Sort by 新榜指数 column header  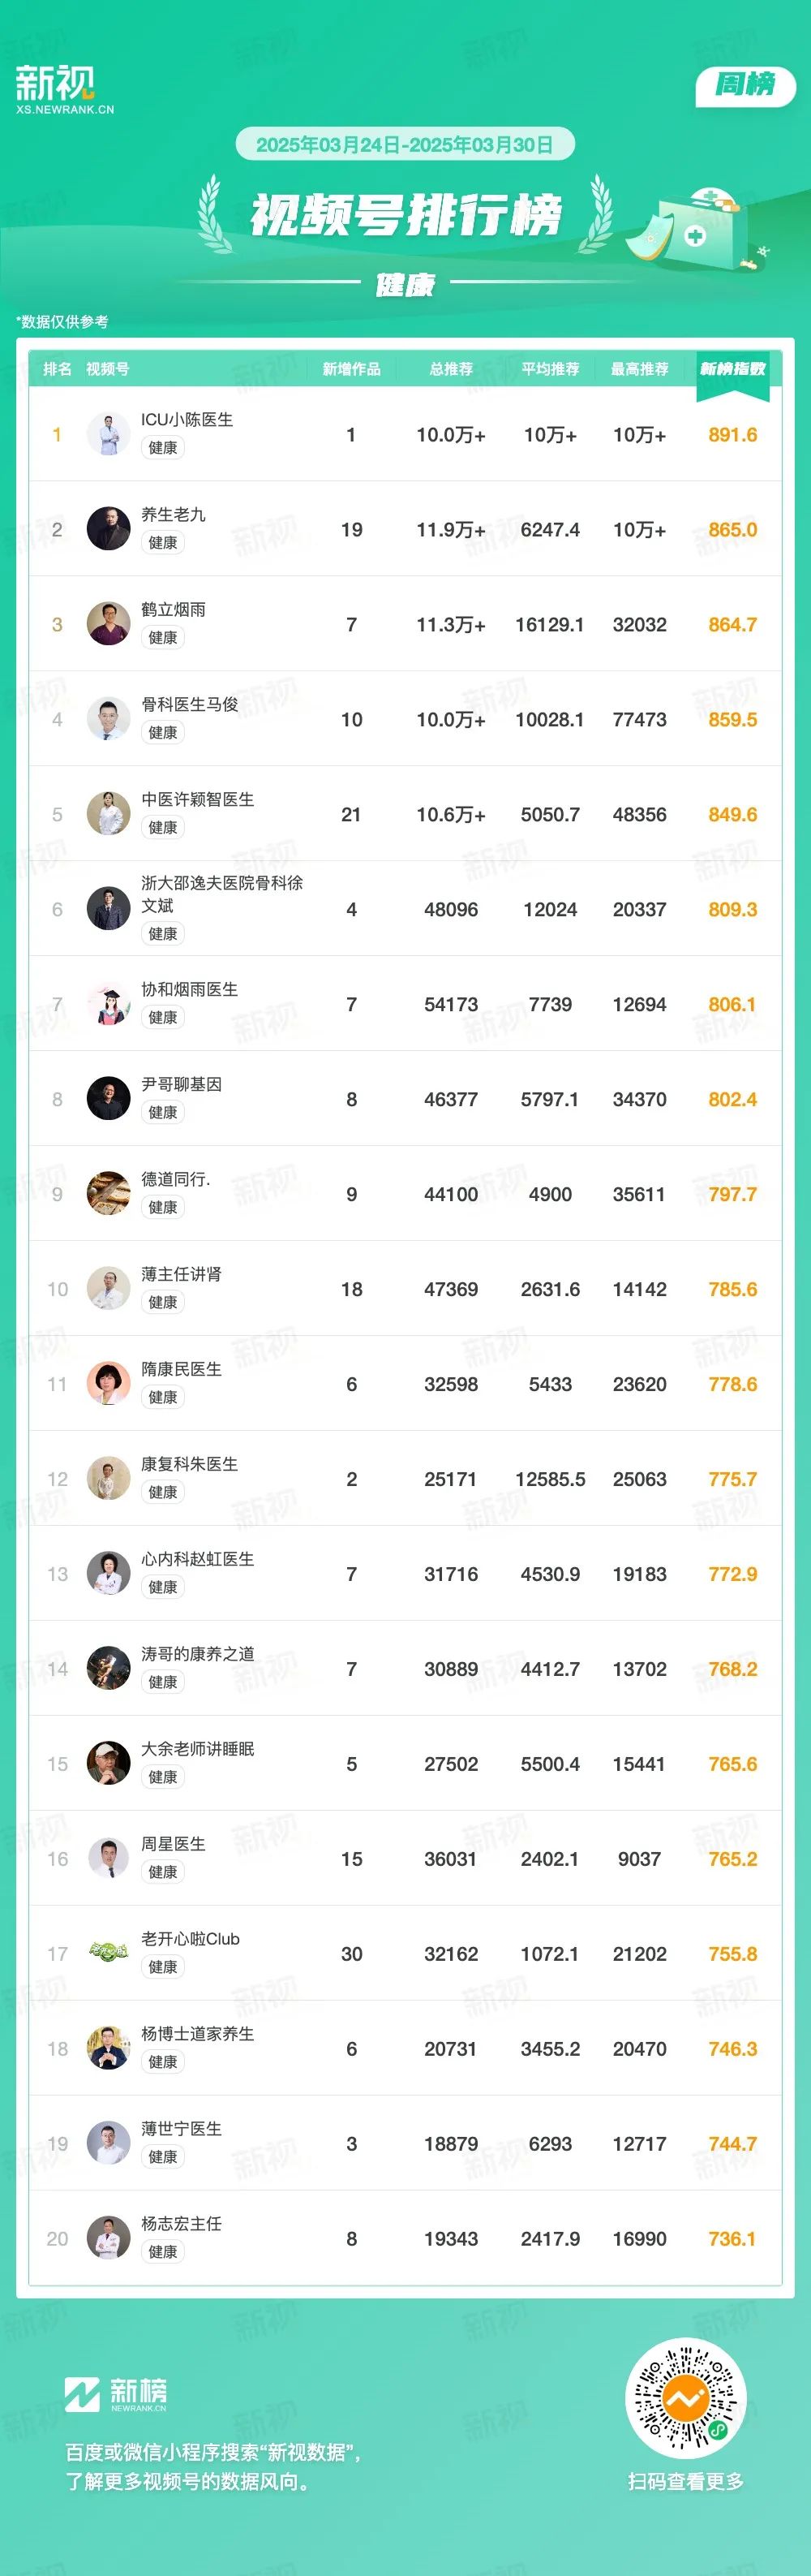tap(732, 369)
